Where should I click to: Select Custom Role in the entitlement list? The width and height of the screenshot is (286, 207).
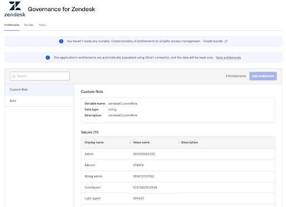[x=39, y=90]
